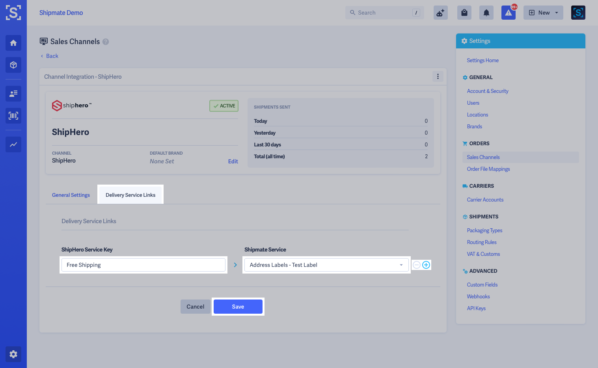The width and height of the screenshot is (598, 368).
Task: Click the Search field in header
Action: (x=385, y=13)
